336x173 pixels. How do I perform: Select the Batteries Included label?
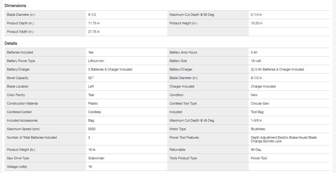20,52
